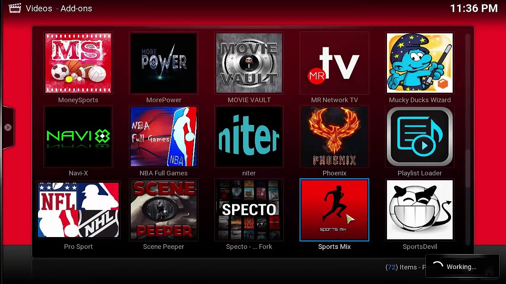Launch the Navi-X add-on icon
The image size is (506, 284).
(x=78, y=136)
